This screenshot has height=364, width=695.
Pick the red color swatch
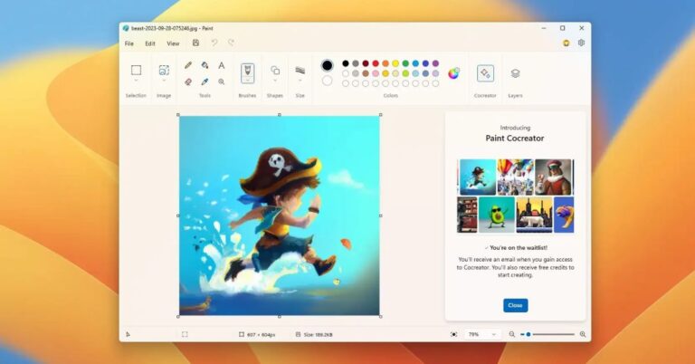pos(376,63)
